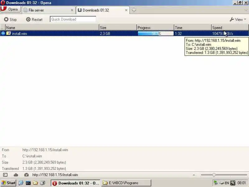Click the From URL in details panel
This screenshot has height=187, width=249.
tap(45, 150)
